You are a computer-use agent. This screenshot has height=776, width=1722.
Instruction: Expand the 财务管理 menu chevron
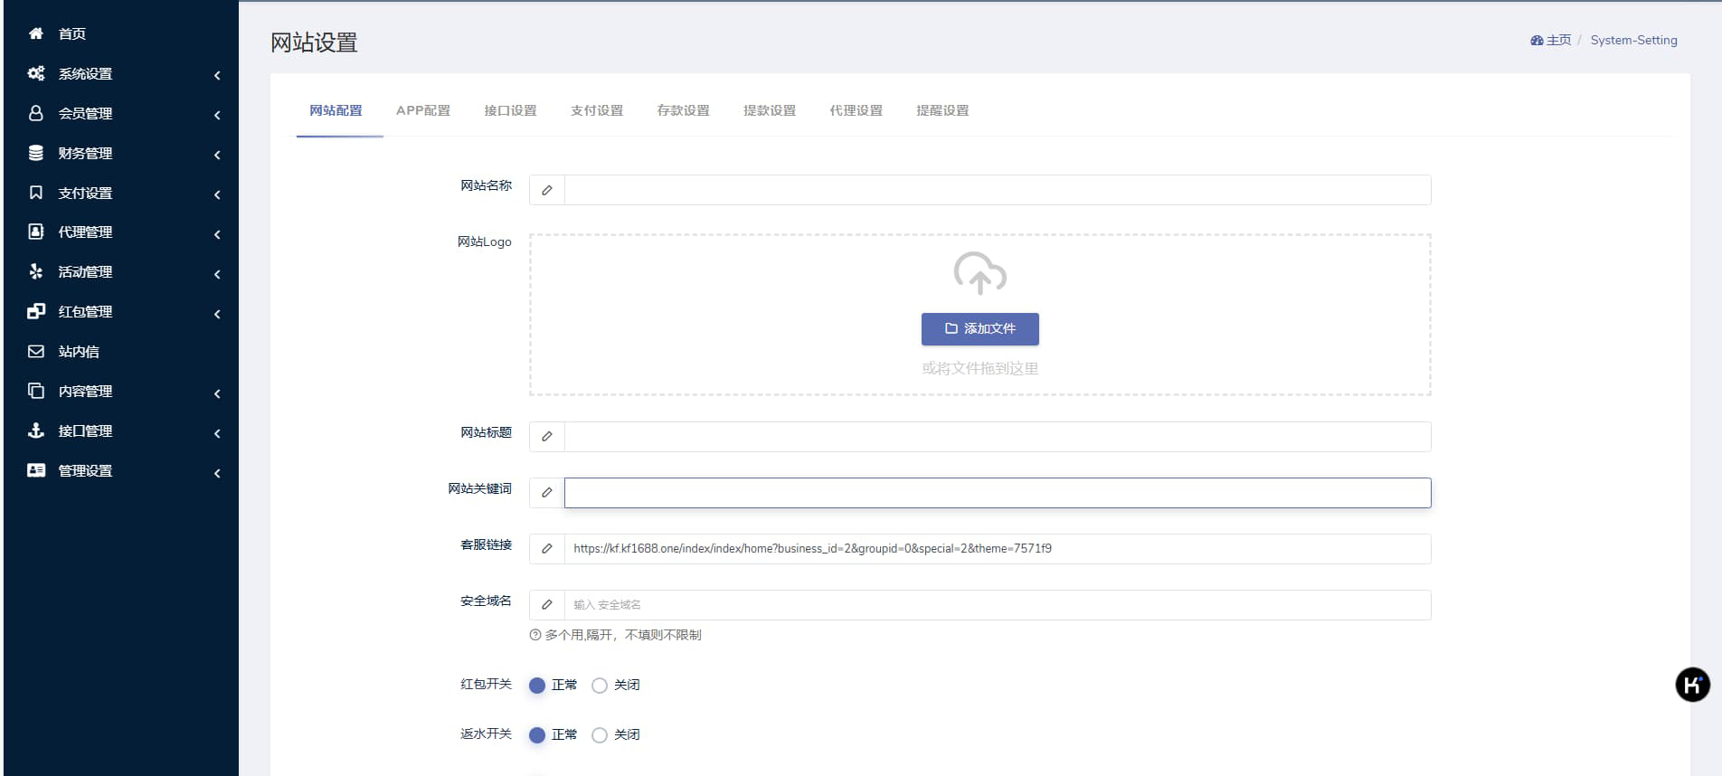(217, 155)
